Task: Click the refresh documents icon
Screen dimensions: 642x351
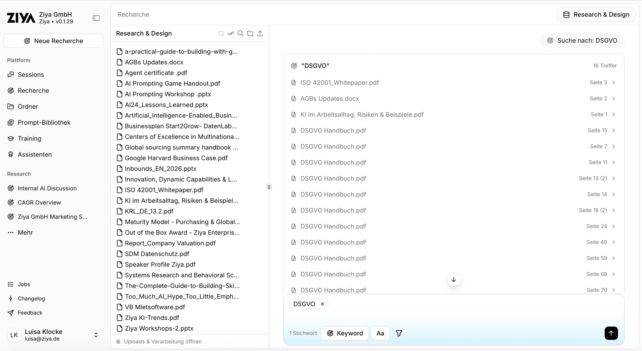Action: pyautogui.click(x=221, y=33)
